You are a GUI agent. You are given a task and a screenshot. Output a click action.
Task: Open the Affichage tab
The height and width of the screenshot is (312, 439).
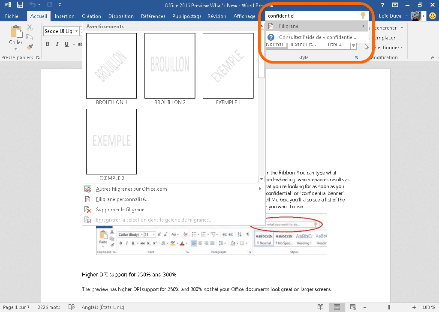[244, 16]
